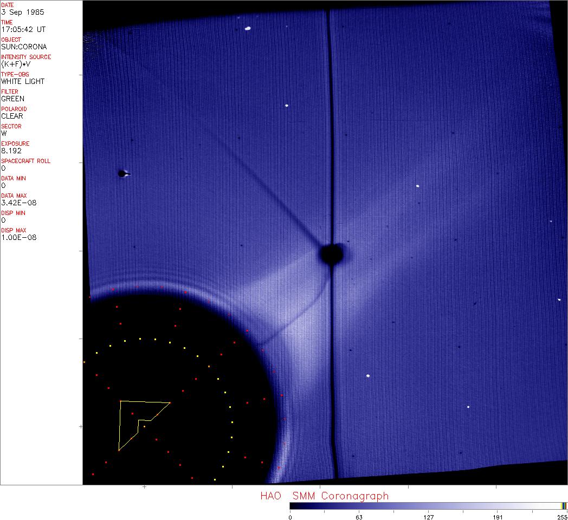The height and width of the screenshot is (520, 568).
Task: Click the GREEN filter value
Action: coord(13,99)
